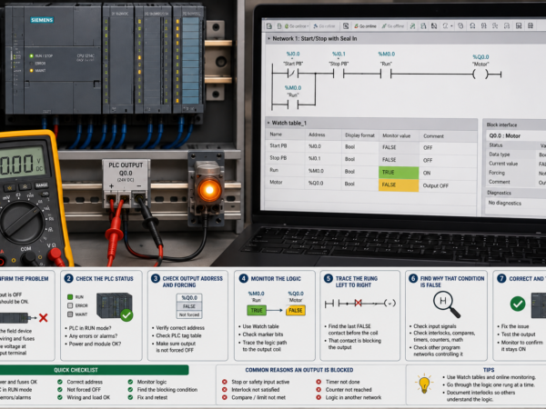Click the Go offline button beside bold Go online
The height and width of the screenshot is (409, 546).
coord(392,26)
